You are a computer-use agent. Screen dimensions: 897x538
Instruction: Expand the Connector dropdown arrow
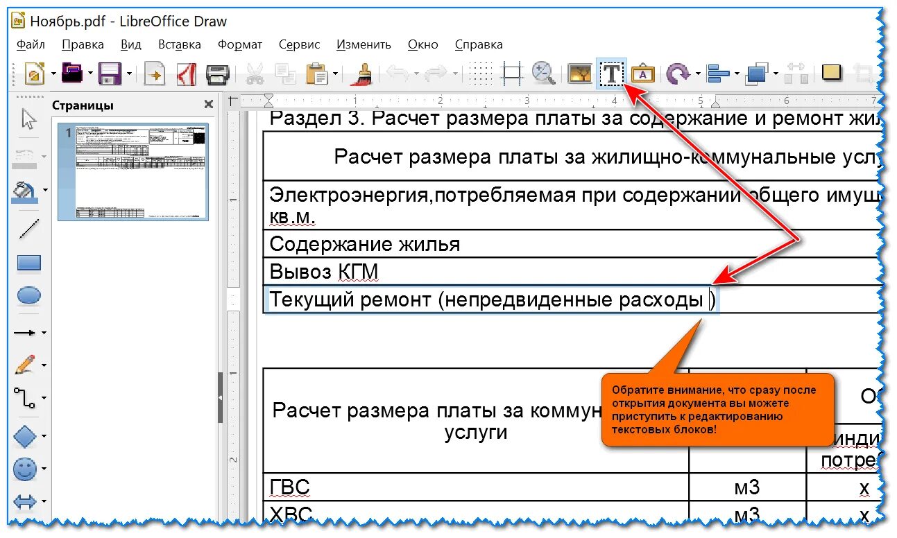click(x=44, y=399)
